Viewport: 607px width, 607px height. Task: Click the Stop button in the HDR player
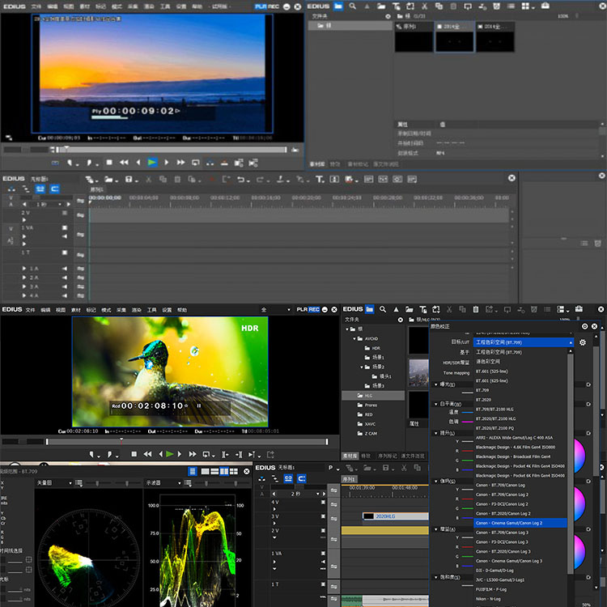coord(134,455)
